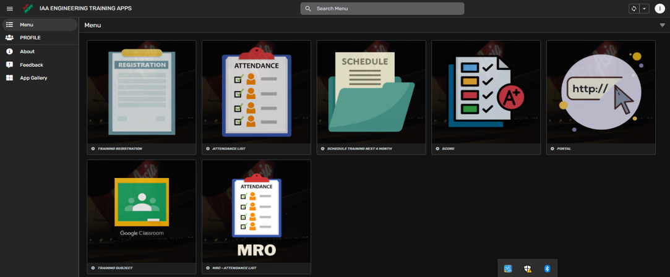The image size is (670, 277).
Task: Click the PROFILE people icon
Action: 9,38
